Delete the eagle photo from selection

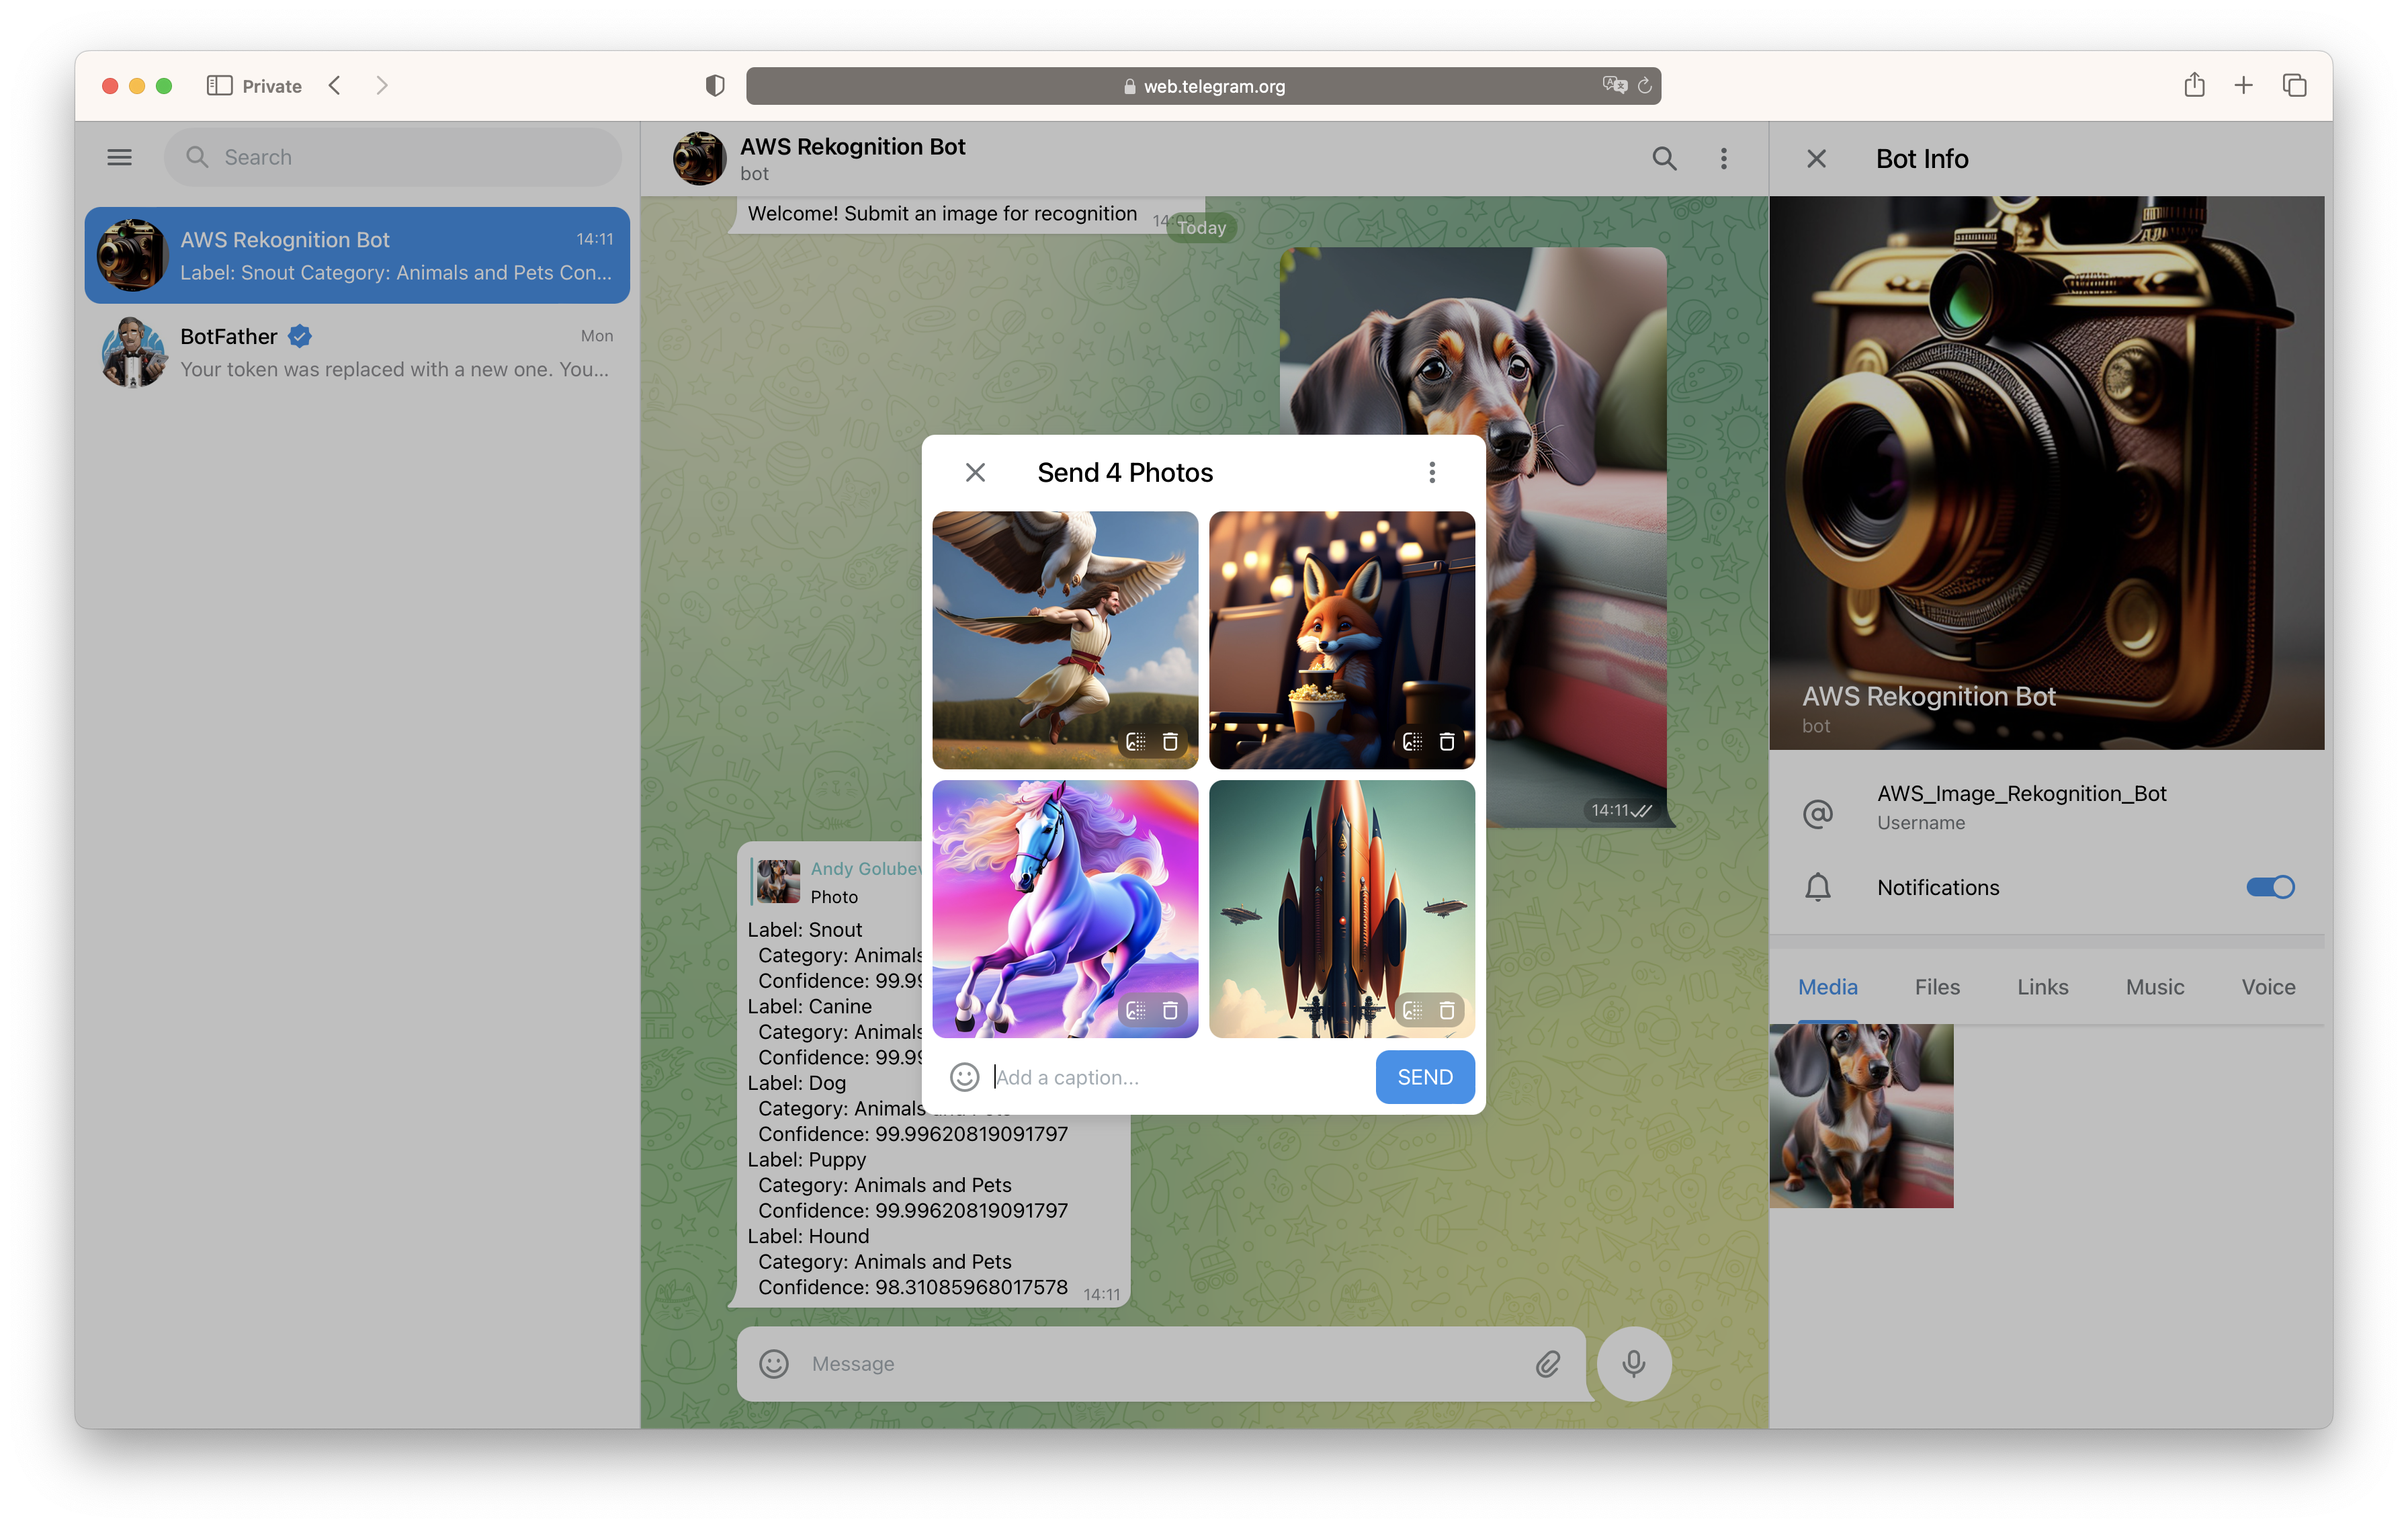(1169, 742)
